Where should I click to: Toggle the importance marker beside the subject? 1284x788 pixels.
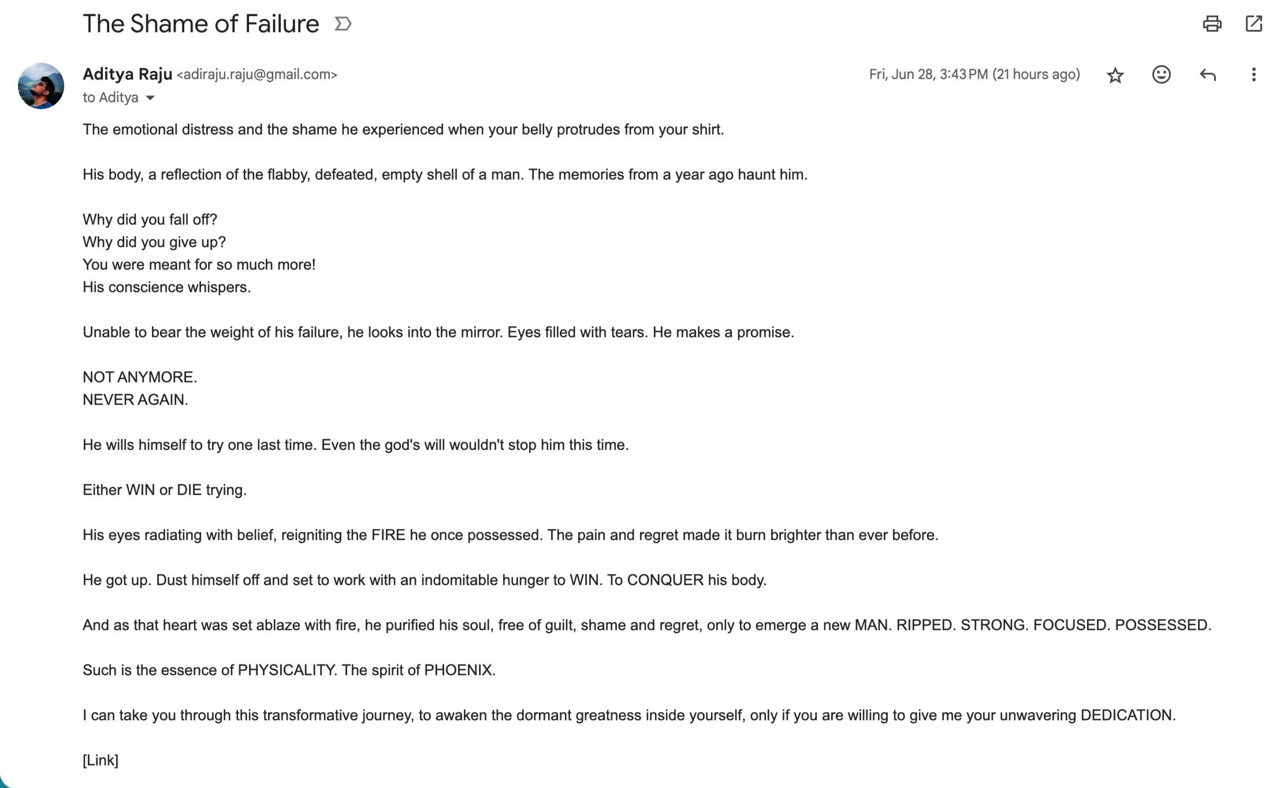343,24
